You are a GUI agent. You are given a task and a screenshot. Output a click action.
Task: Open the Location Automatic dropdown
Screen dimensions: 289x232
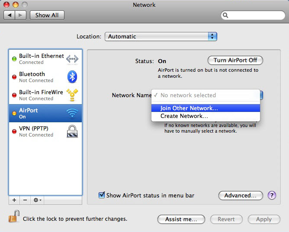point(161,37)
